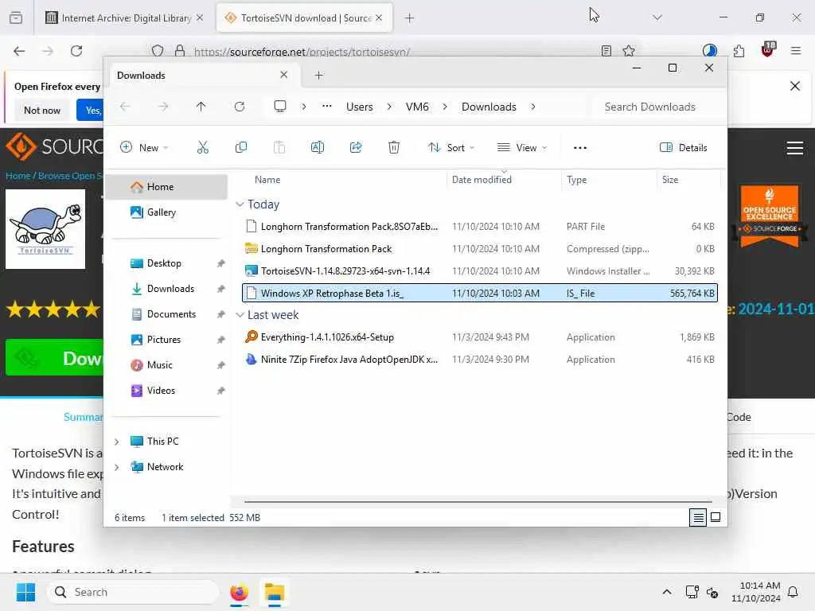The height and width of the screenshot is (611, 815).
Task: Select TortoiseSVN-1.14.8 installer file
Action: pyautogui.click(x=479, y=271)
